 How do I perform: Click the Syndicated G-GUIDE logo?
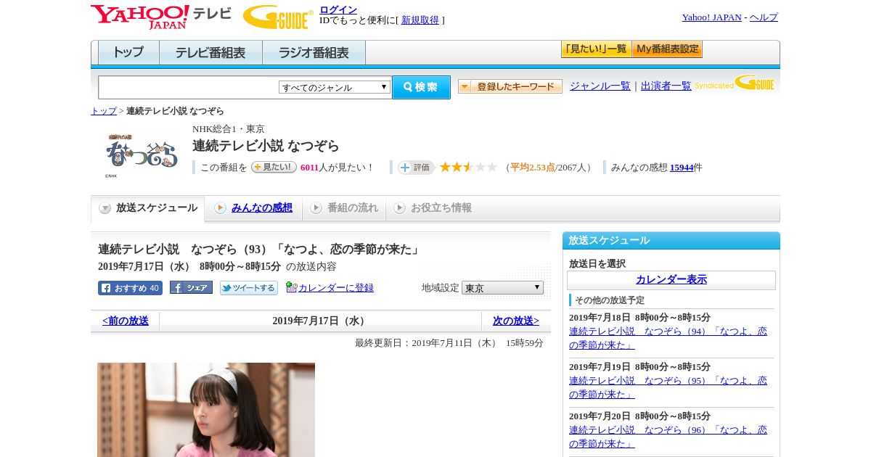pyautogui.click(x=735, y=83)
